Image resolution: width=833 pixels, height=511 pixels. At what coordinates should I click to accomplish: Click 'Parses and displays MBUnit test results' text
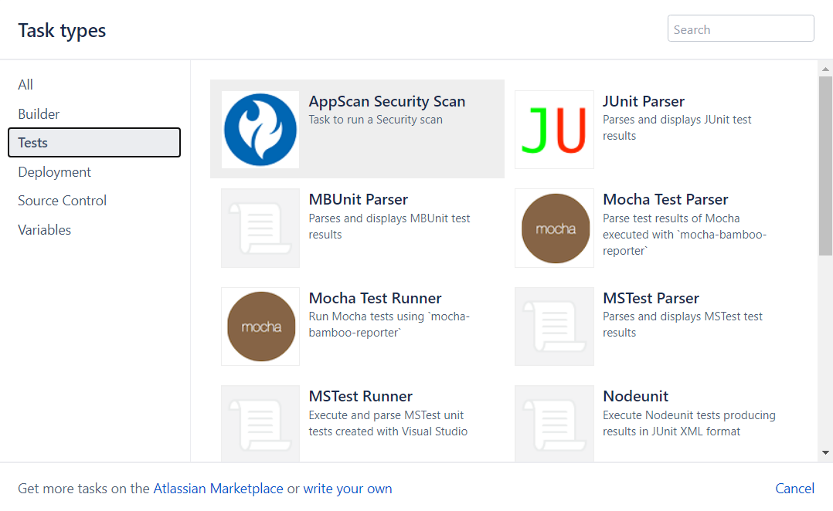389,227
